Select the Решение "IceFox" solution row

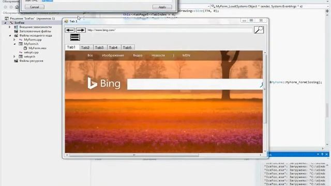click(32, 19)
